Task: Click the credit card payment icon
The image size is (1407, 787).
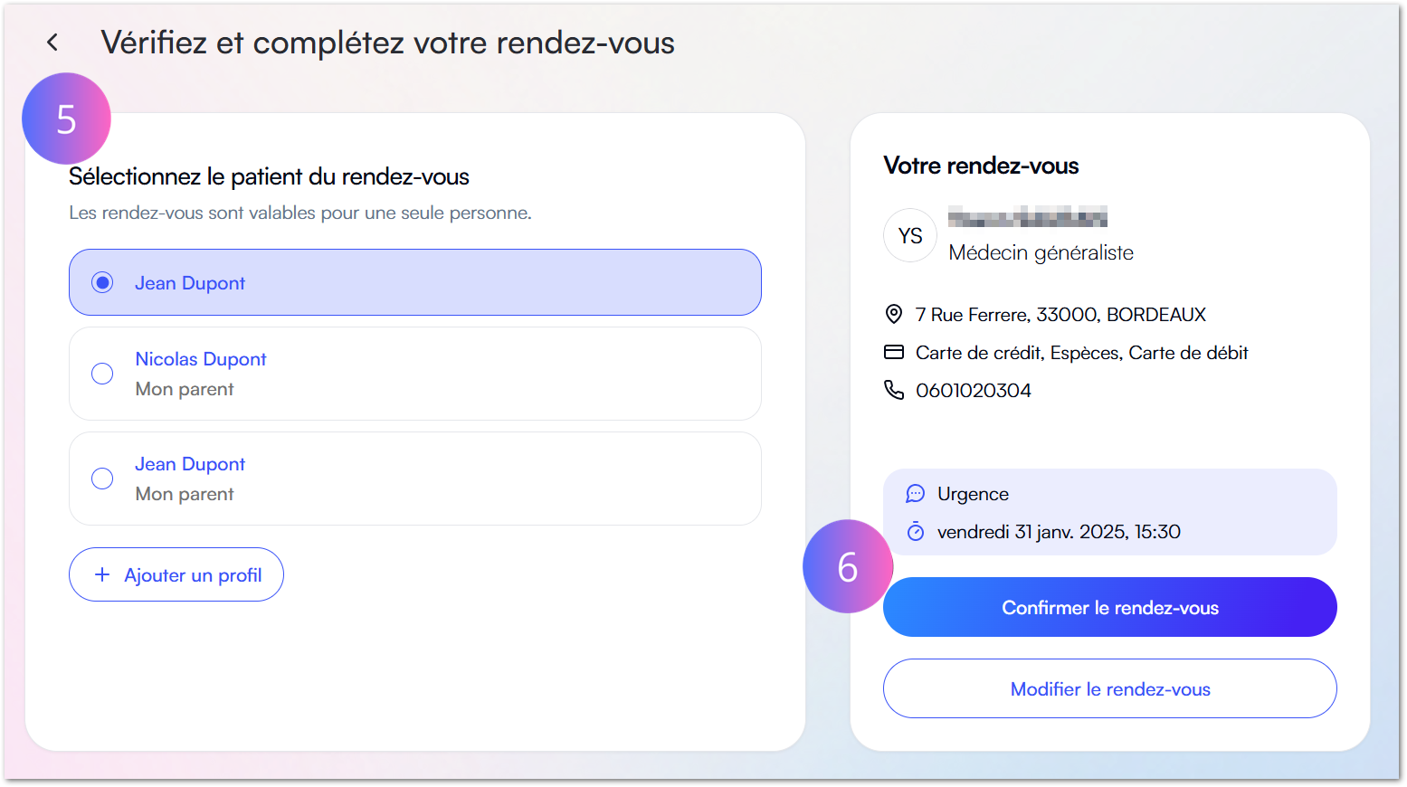Action: click(x=894, y=352)
